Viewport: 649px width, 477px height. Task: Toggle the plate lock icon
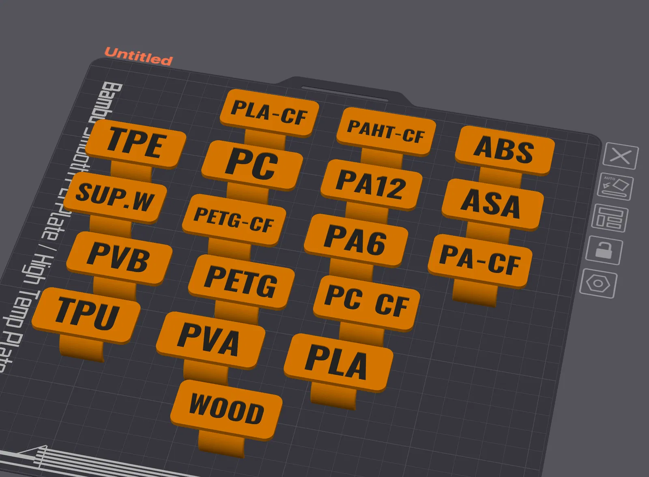click(604, 250)
